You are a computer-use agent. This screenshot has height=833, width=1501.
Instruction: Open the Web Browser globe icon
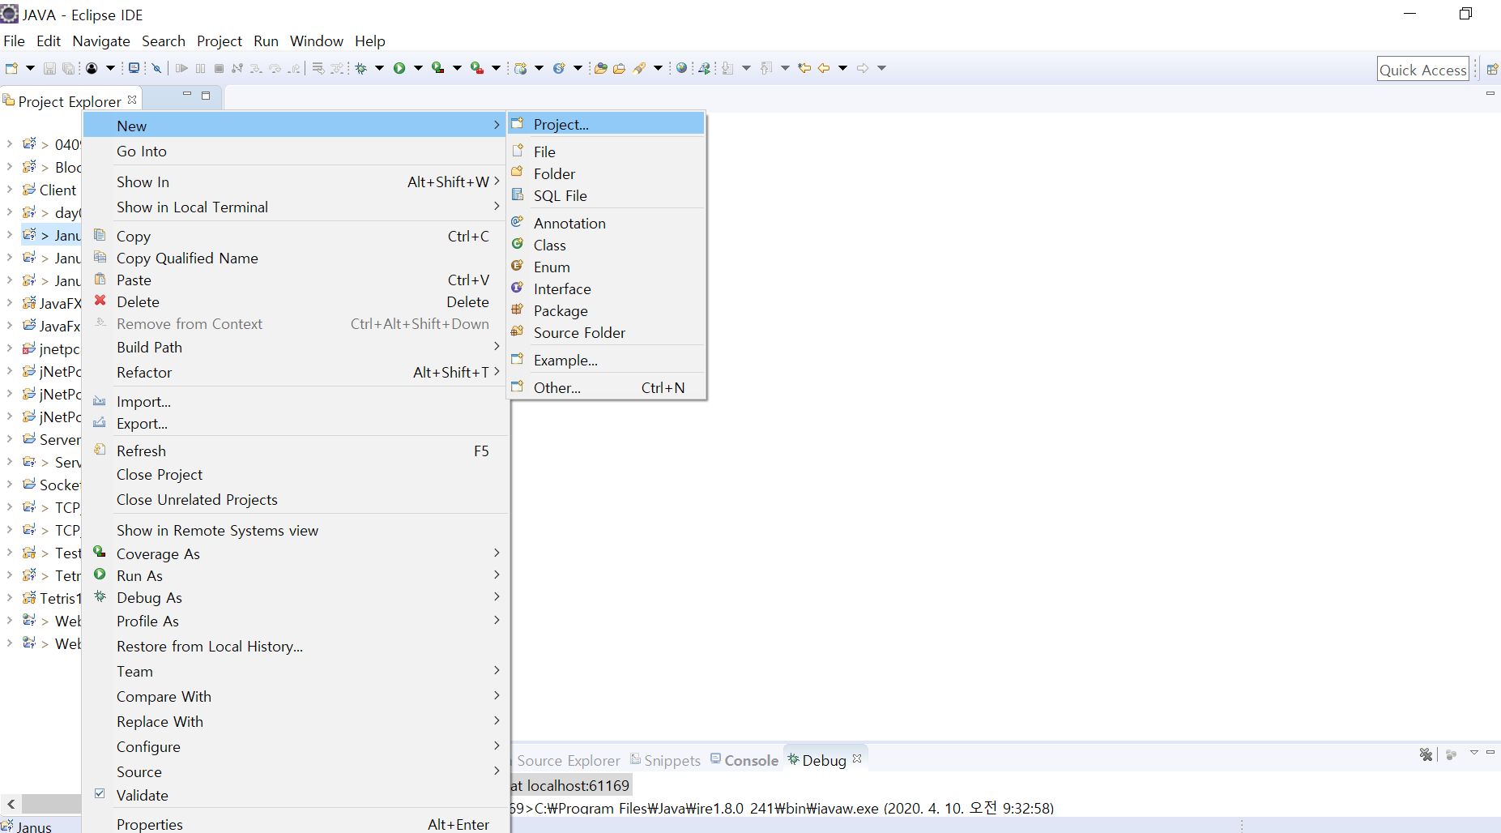[681, 68]
